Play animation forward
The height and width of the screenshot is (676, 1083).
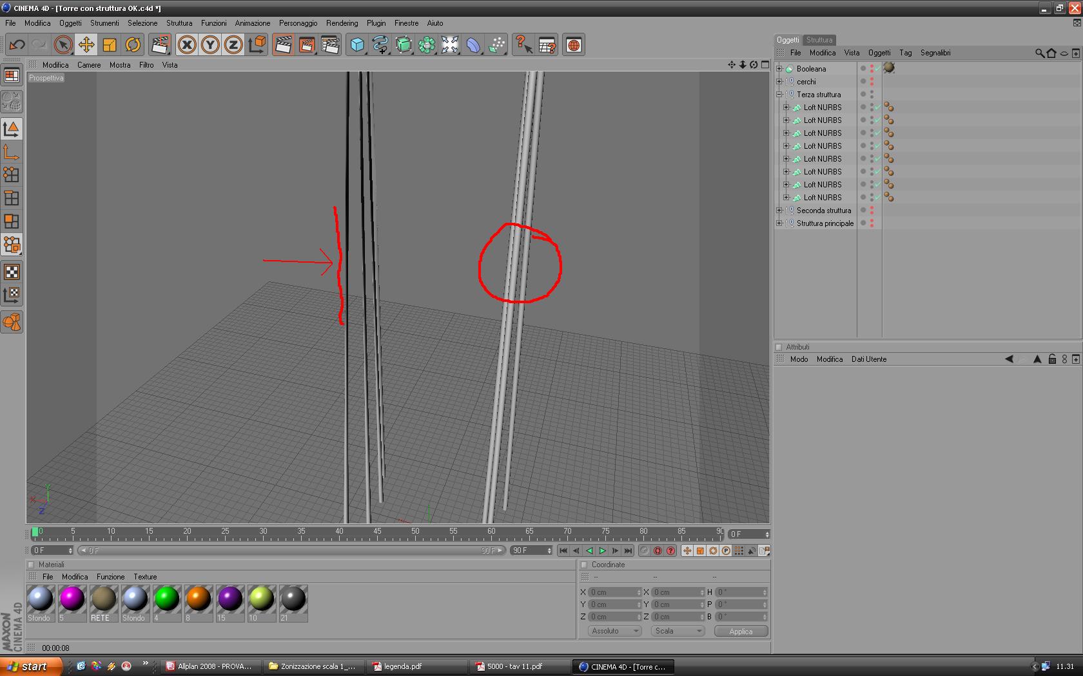(x=602, y=550)
